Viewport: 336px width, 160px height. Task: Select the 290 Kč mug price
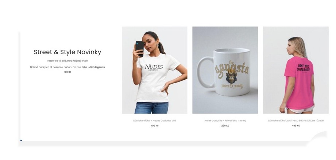click(x=225, y=125)
